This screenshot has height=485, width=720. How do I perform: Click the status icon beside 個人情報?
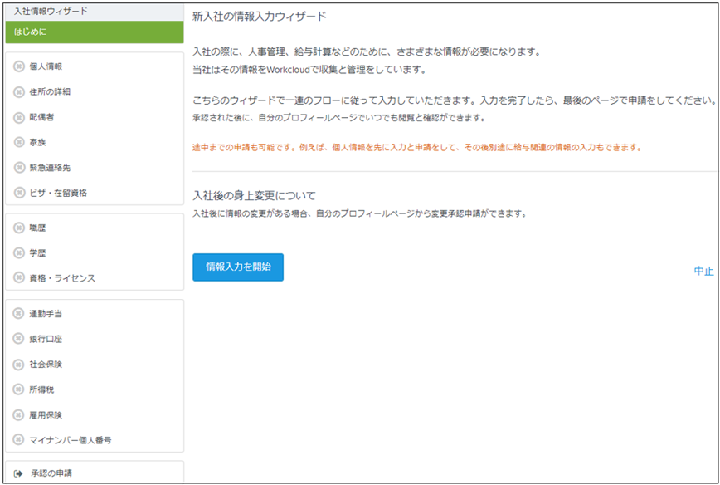19,66
